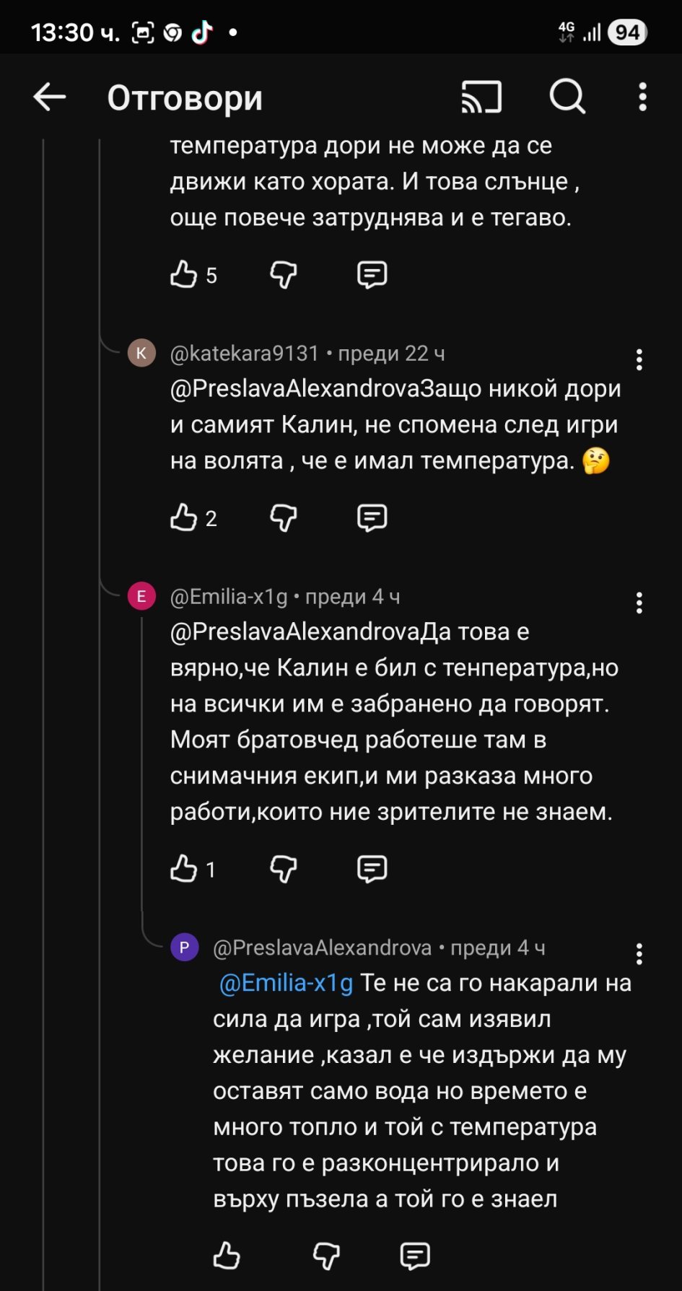
Task: Reply to the @Emilia-x1g comment
Action: click(x=372, y=869)
